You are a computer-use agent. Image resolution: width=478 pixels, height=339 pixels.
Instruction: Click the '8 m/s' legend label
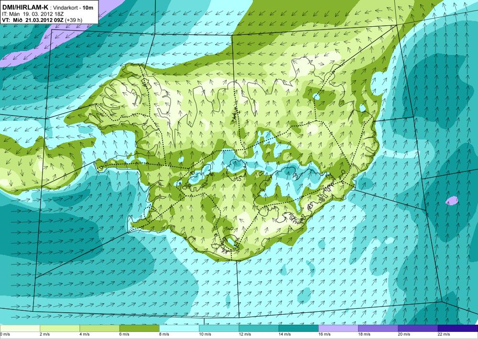coord(164,334)
